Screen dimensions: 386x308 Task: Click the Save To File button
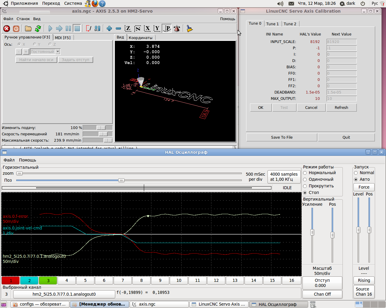[x=282, y=137]
